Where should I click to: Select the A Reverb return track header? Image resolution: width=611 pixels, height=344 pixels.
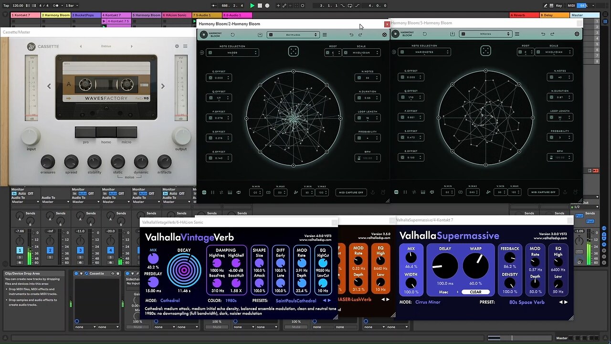(524, 15)
